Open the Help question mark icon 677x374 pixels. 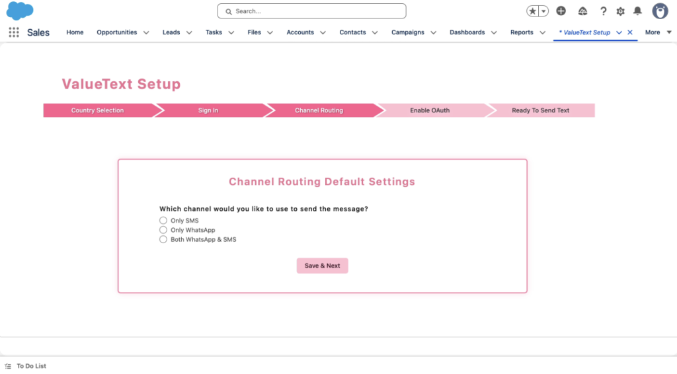(603, 11)
